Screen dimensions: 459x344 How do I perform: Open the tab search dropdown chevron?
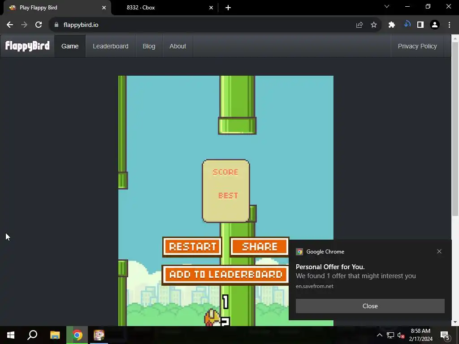click(x=387, y=6)
